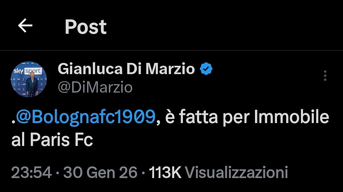Click the dot separator before 113K
The height and width of the screenshot is (192, 343).
coord(143,173)
